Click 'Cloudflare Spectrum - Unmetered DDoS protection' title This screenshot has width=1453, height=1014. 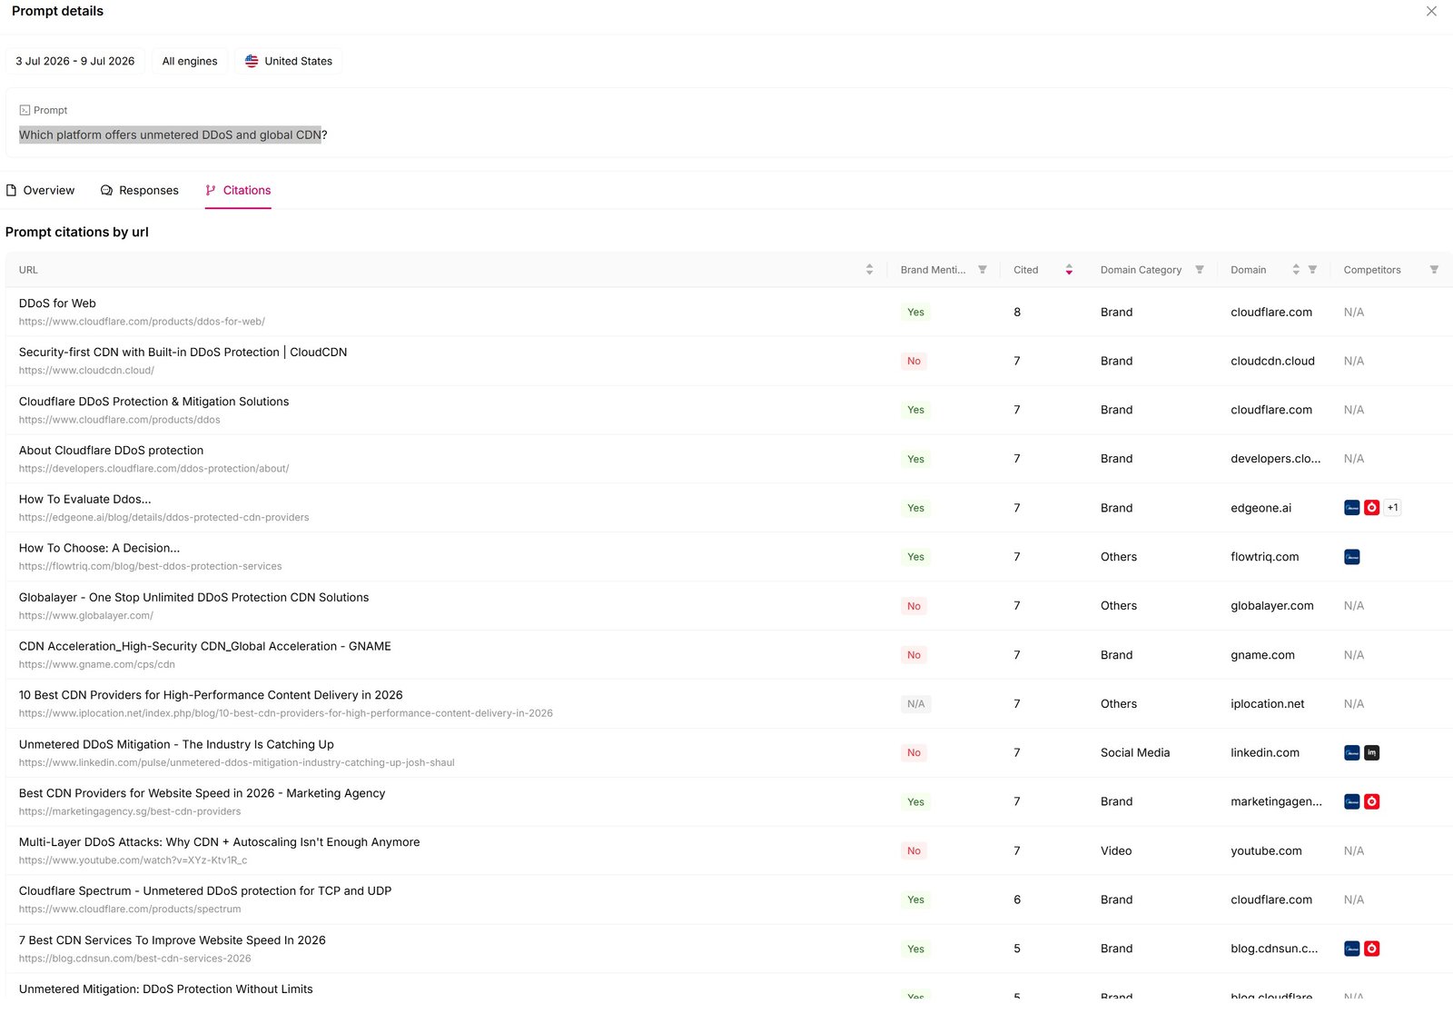[x=205, y=891]
